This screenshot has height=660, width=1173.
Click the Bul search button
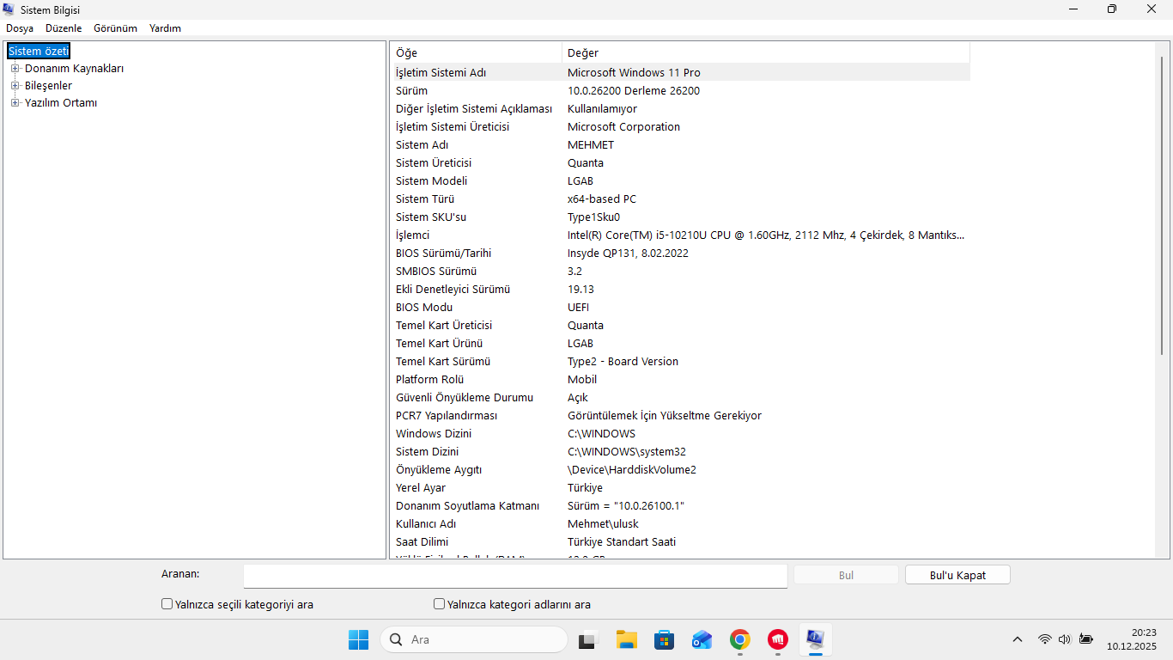tap(846, 575)
